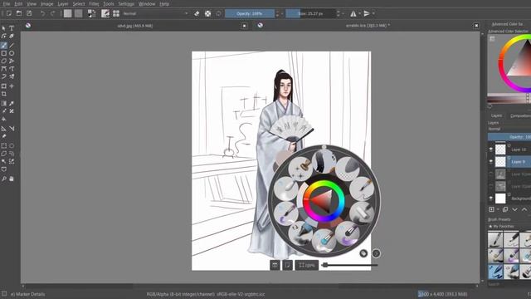The height and width of the screenshot is (299, 531).
Task: Toggle canvas-only mode in popup palette
Action: click(x=288, y=265)
